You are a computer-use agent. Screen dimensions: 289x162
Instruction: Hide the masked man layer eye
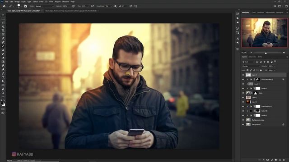coord(243,93)
